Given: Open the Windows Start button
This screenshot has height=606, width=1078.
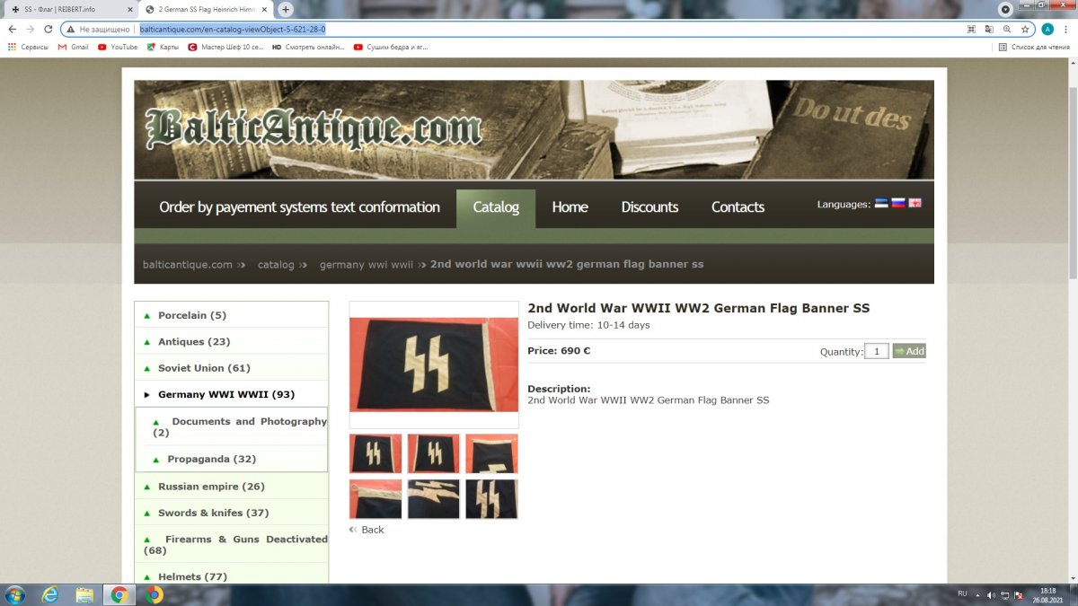Looking at the screenshot, I should pos(15,594).
